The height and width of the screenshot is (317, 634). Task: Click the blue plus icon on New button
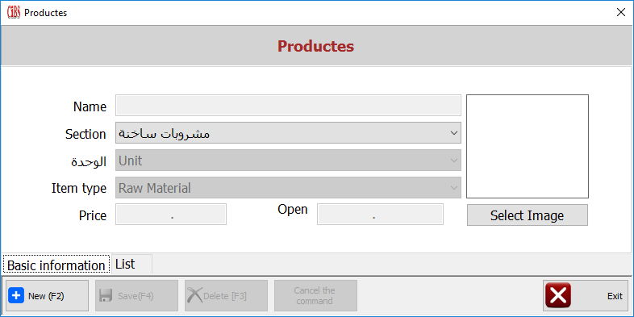(x=16, y=295)
